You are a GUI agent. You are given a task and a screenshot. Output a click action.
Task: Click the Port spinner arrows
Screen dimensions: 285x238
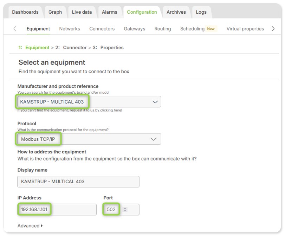(x=125, y=210)
